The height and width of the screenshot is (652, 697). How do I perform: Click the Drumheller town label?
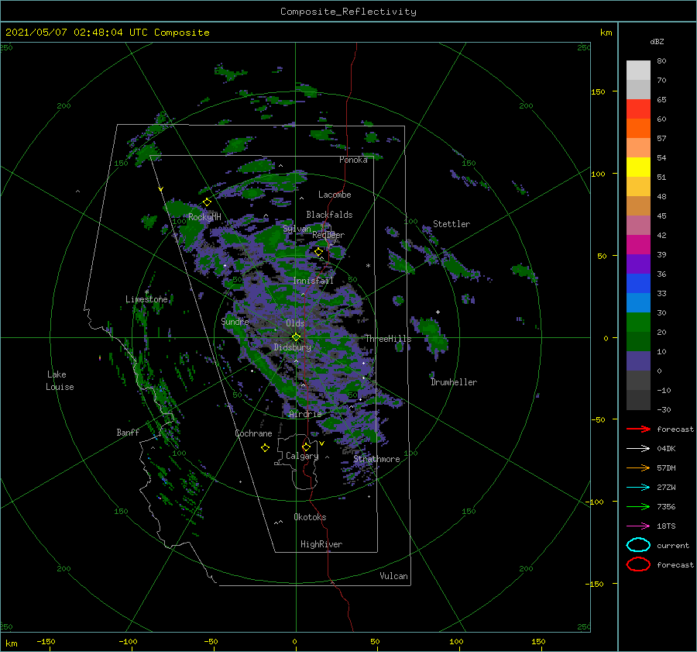point(454,382)
